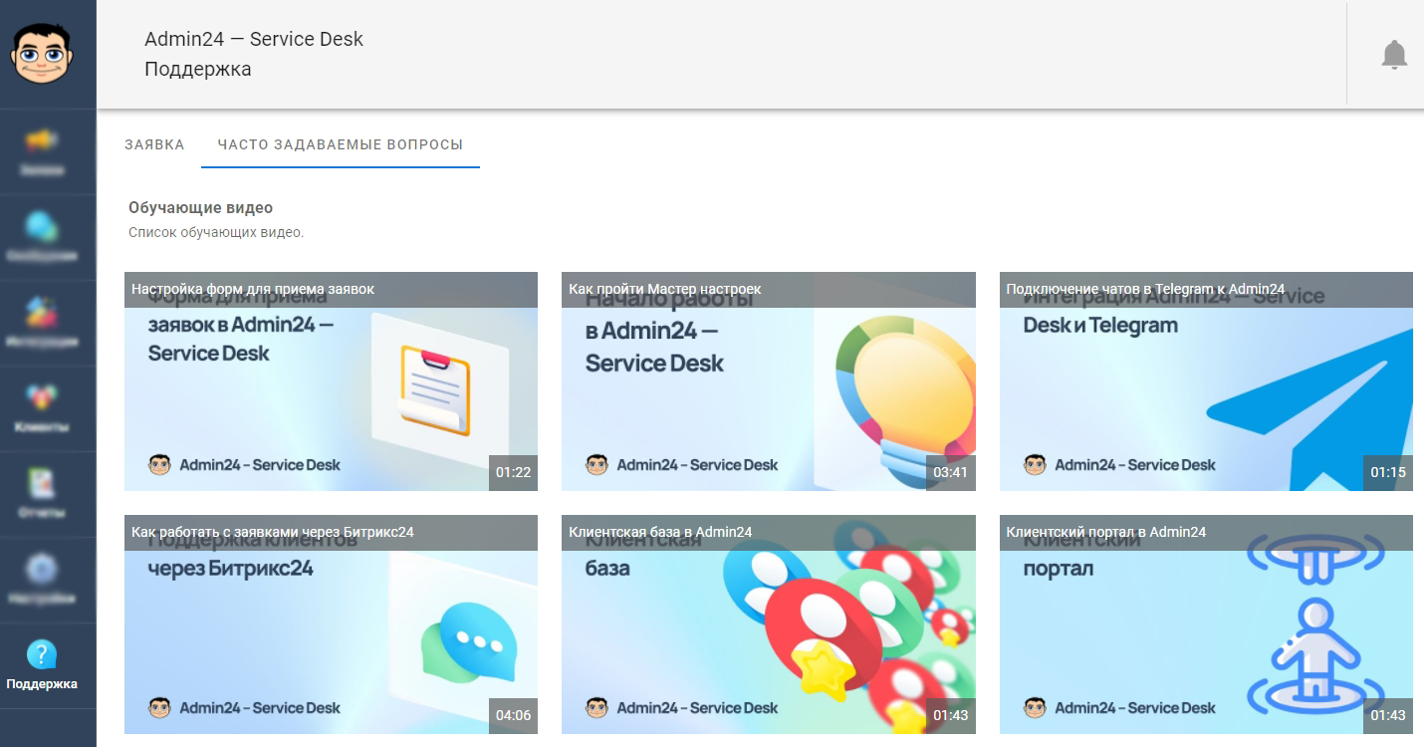1424x747 pixels.
Task: Click the 01:15 duration badge
Action: click(x=1388, y=472)
